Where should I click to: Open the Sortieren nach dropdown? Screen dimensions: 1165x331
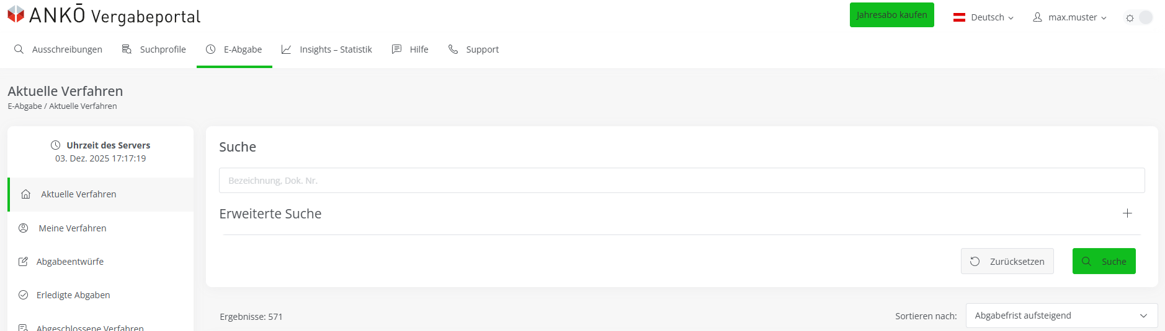(x=1061, y=316)
